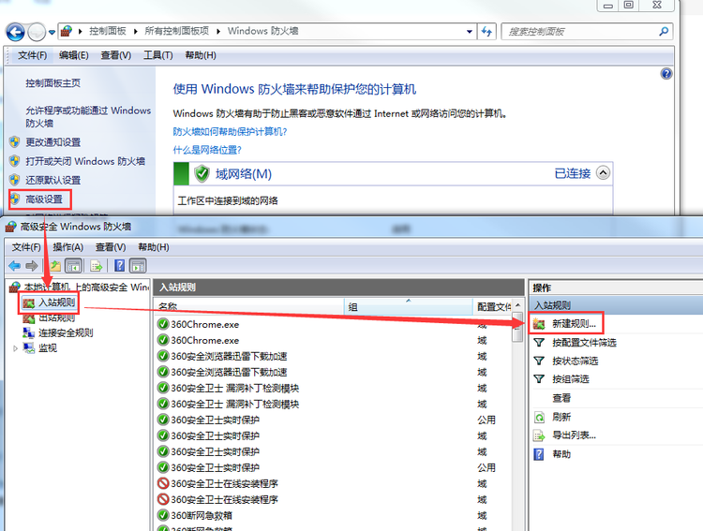Click 控制面板 breadcrumb in address bar
Image resolution: width=703 pixels, height=531 pixels.
[108, 31]
